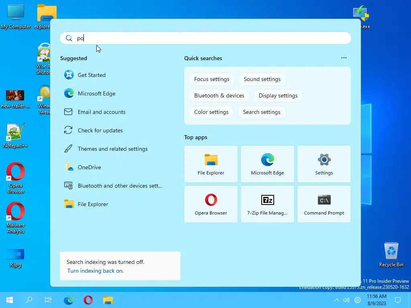411x308 pixels.
Task: Click the Sound settings quick search
Action: click(x=262, y=79)
